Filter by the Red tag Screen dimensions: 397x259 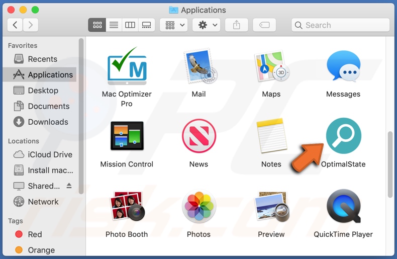(x=40, y=234)
